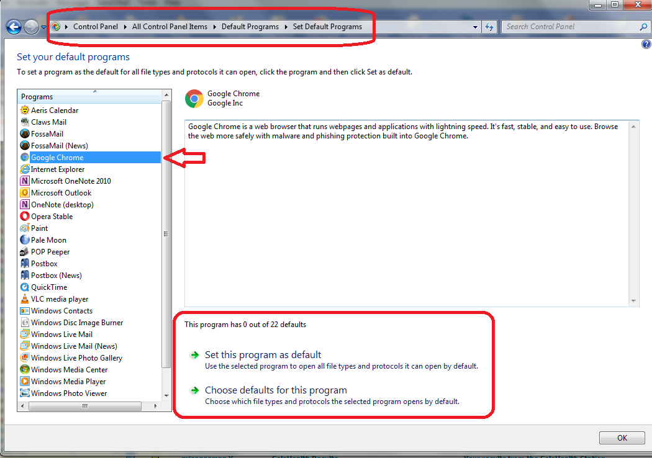652x458 pixels.
Task: Select the Internet Explorer program name
Action: 58,169
